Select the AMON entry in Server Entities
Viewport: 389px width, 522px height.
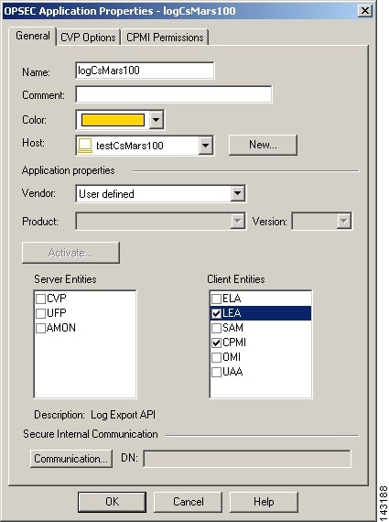61,328
